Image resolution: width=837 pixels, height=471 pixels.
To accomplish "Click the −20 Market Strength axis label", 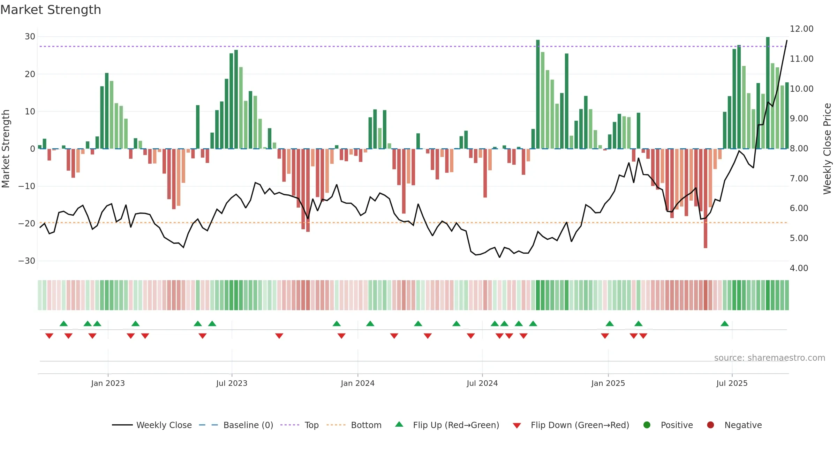I will [27, 224].
